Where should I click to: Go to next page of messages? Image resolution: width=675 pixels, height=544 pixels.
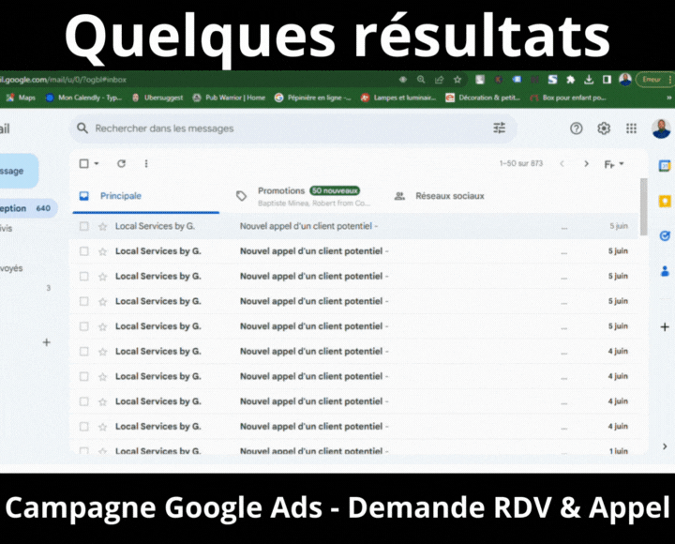586,164
